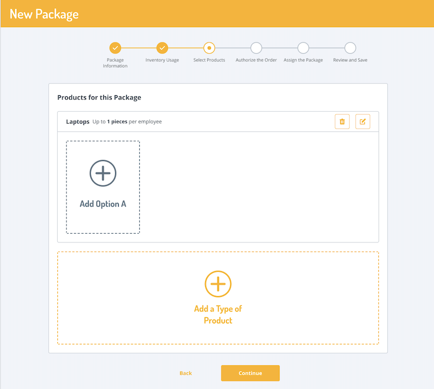
Task: Delete the Laptops product type
Action: [342, 121]
